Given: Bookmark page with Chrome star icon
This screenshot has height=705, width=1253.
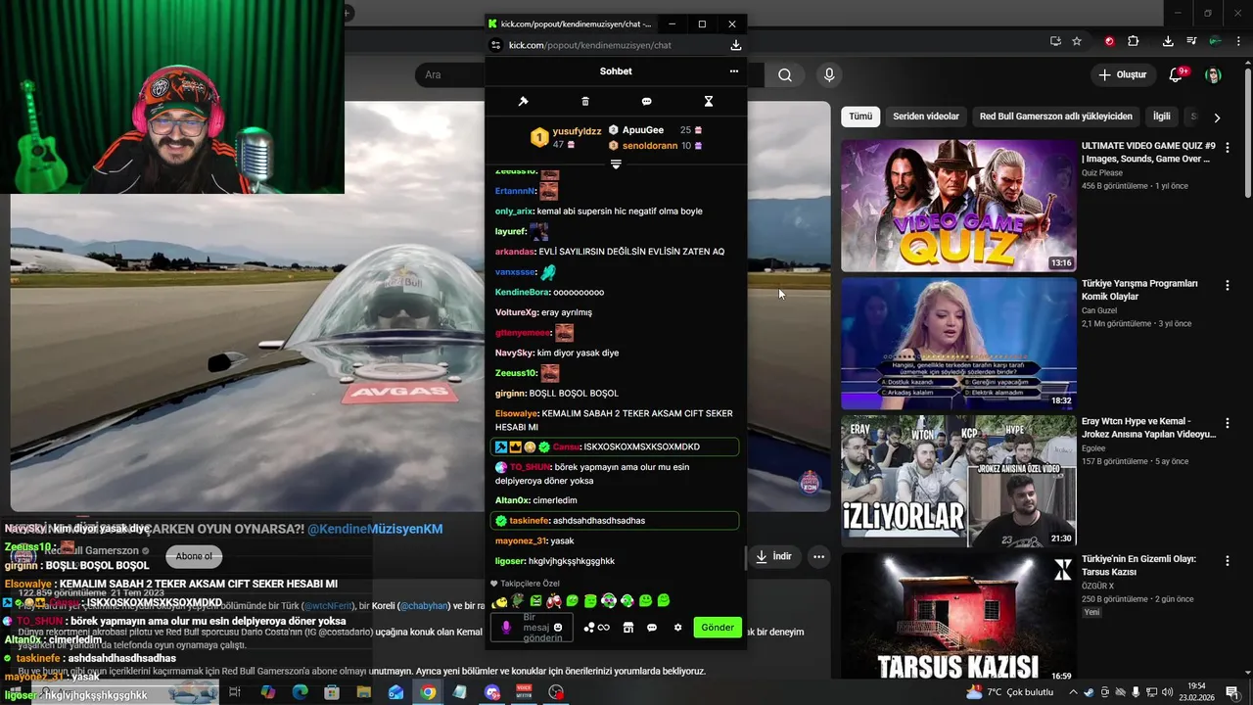Looking at the screenshot, I should click(1077, 41).
